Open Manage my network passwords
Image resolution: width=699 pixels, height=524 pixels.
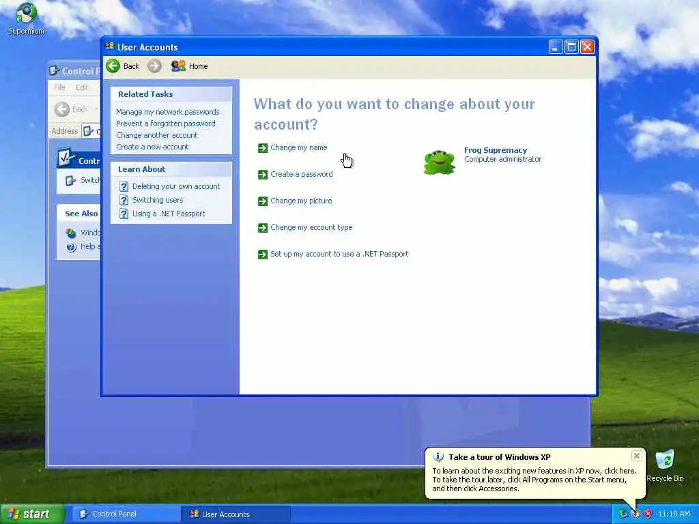point(168,112)
